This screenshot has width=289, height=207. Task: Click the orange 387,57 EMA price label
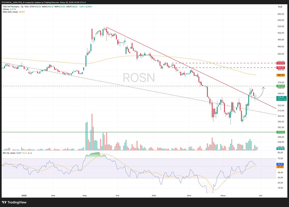point(281,75)
